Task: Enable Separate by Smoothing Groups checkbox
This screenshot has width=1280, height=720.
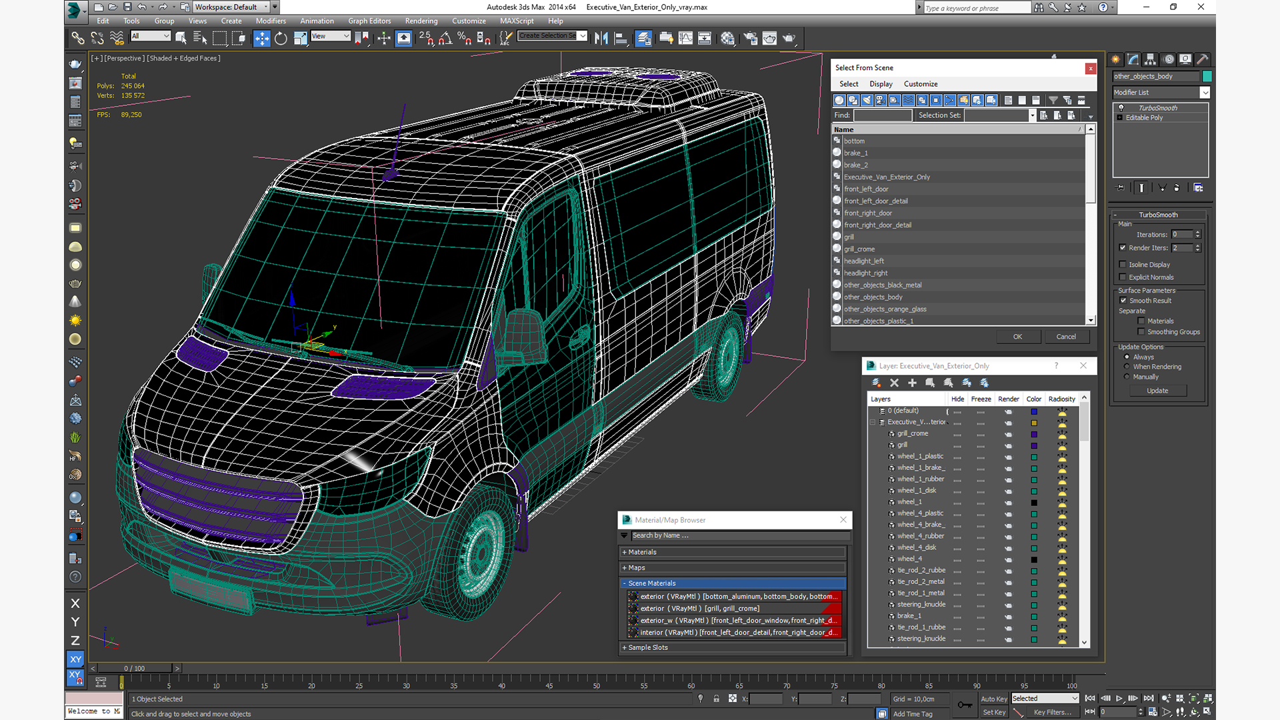Action: pos(1141,331)
